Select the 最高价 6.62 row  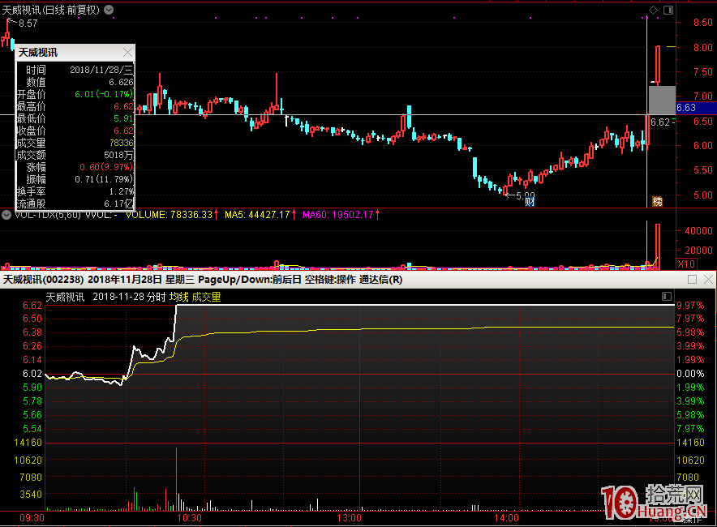pos(75,106)
